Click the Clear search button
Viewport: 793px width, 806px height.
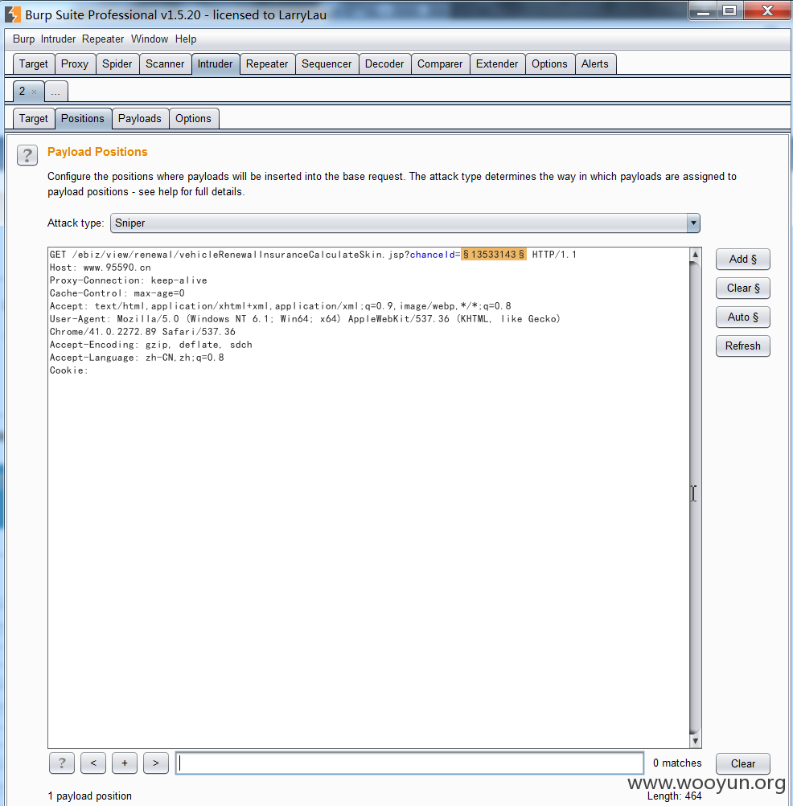742,763
